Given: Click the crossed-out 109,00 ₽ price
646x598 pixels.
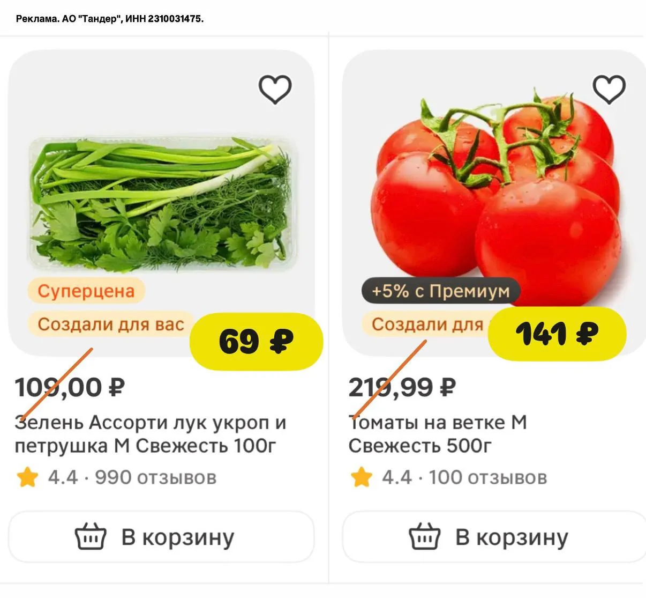Looking at the screenshot, I should coord(70,387).
